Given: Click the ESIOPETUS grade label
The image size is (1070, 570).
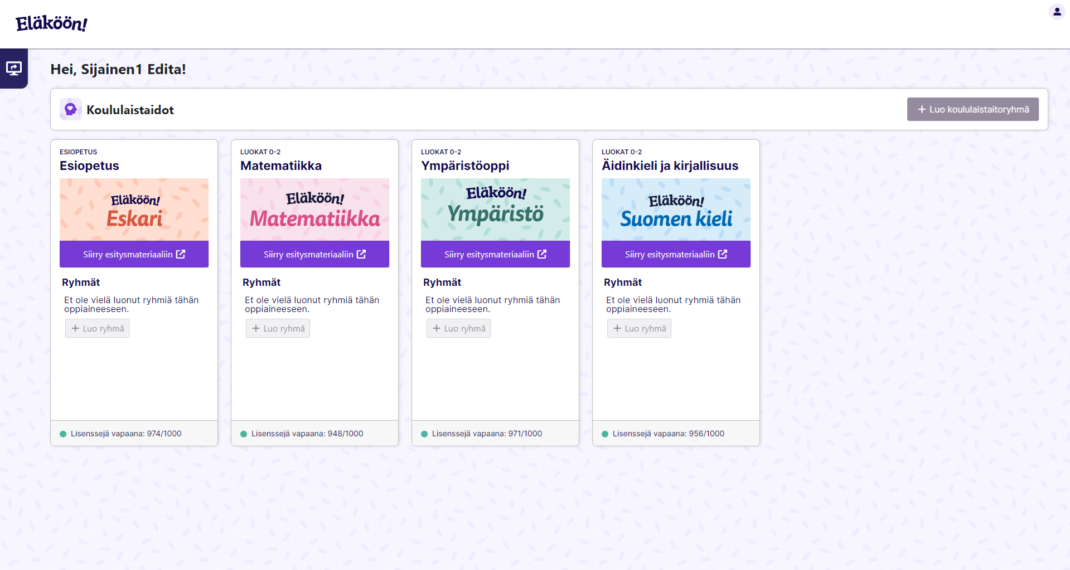Looking at the screenshot, I should tap(78, 152).
